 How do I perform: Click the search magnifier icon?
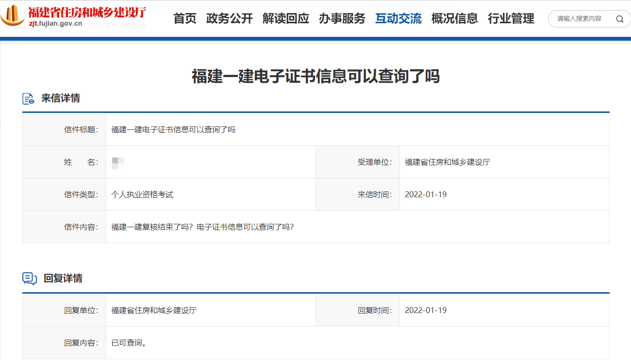(620, 19)
